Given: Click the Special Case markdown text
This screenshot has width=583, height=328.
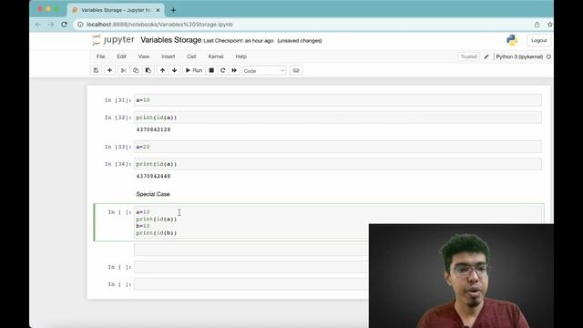Looking at the screenshot, I should [153, 194].
